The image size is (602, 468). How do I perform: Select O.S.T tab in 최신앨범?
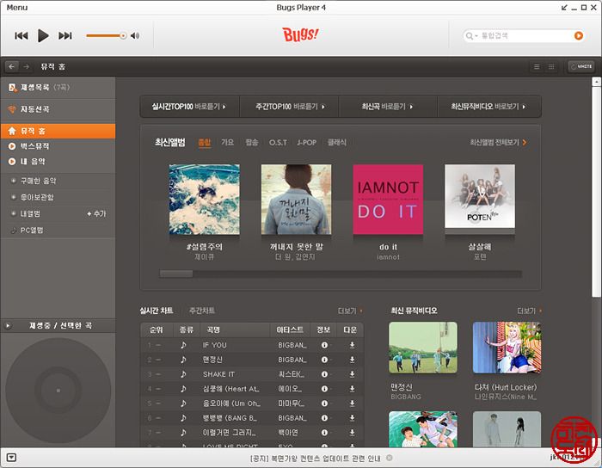(x=278, y=143)
